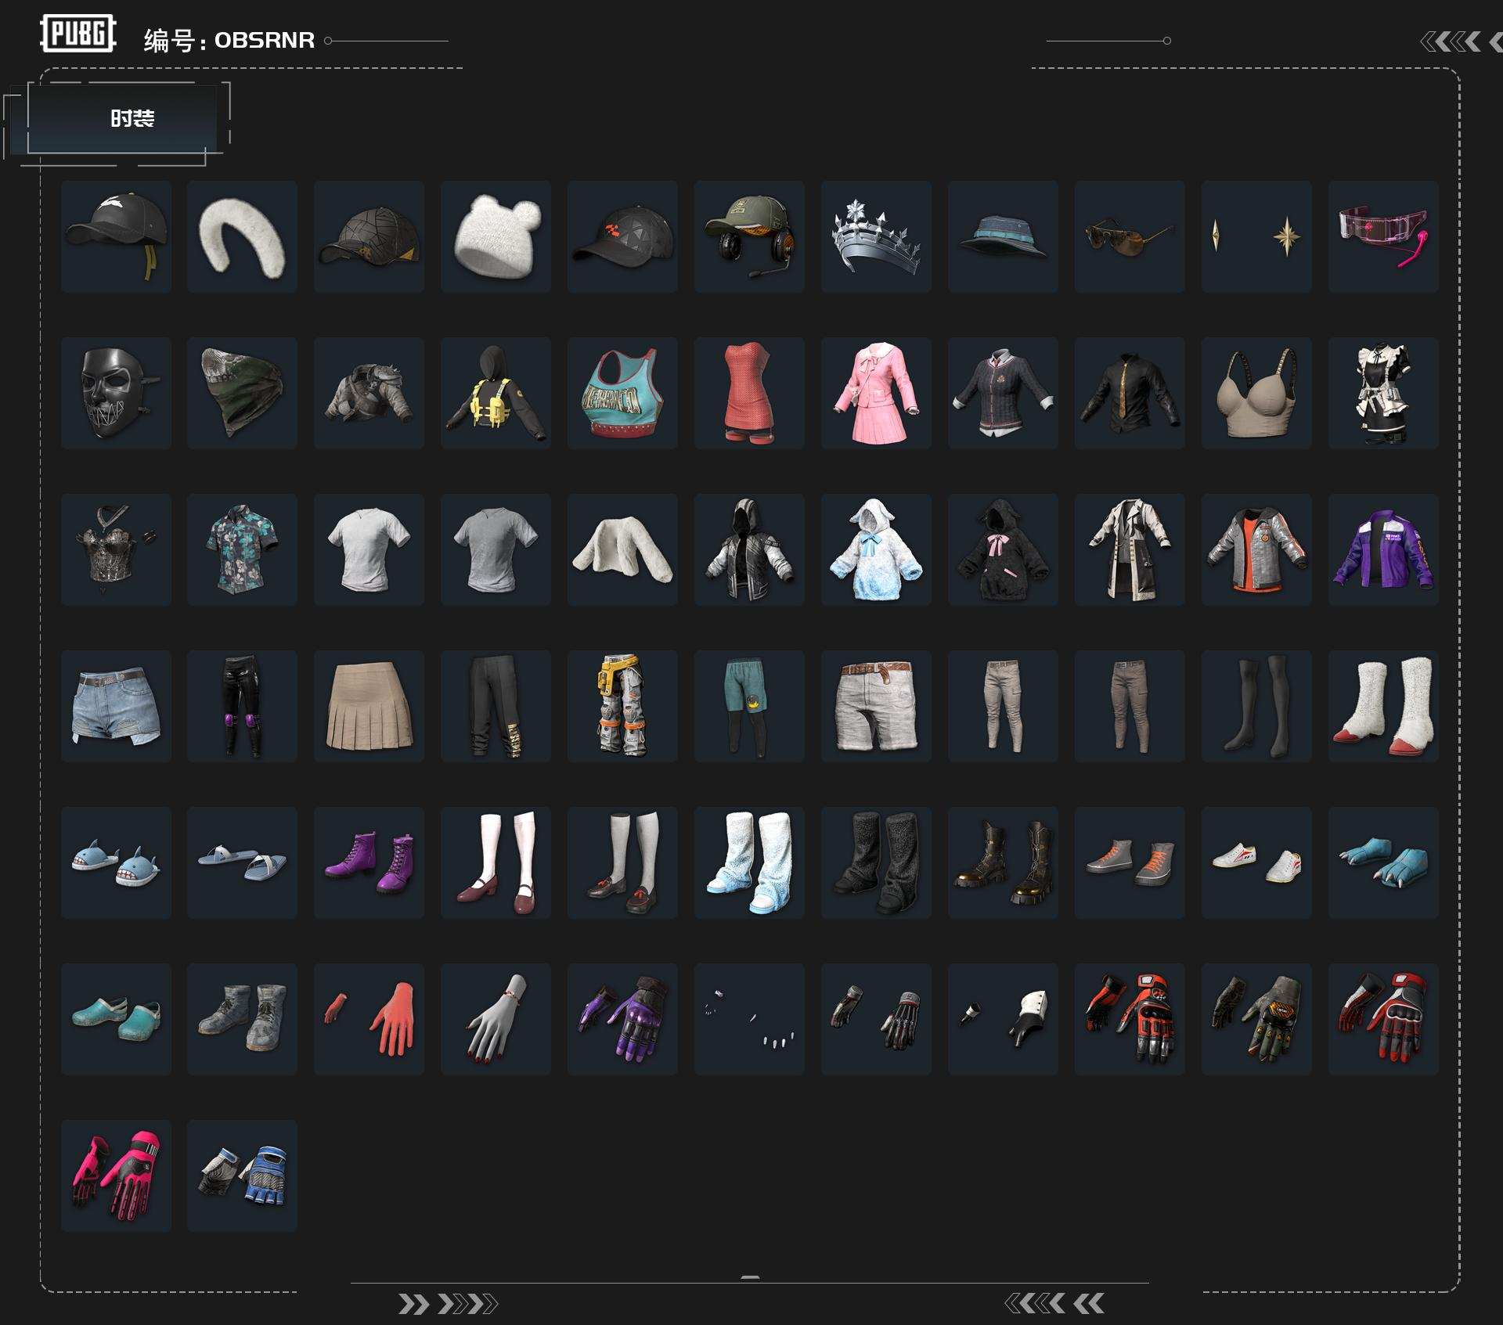
Task: Select the red and white racing gloves
Action: 1383,1019
